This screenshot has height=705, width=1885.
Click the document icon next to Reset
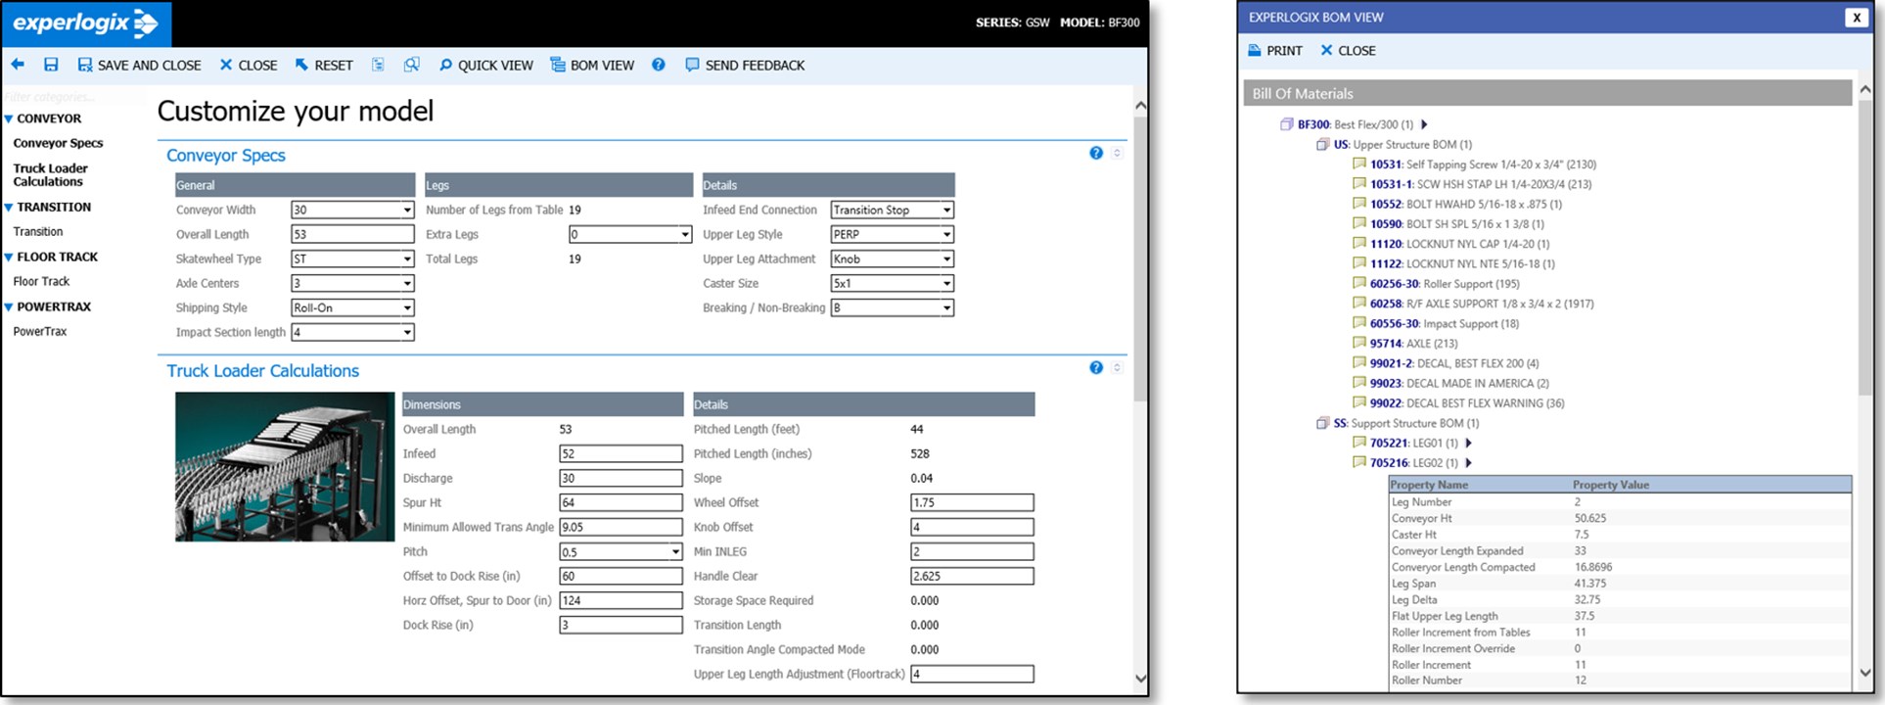pos(378,65)
